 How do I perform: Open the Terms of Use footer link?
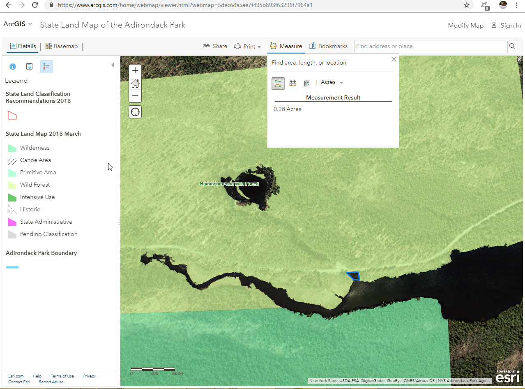[62, 376]
